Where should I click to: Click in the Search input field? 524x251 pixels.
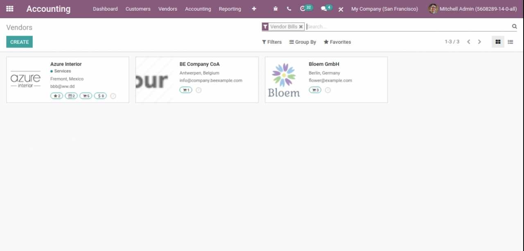pos(368,26)
